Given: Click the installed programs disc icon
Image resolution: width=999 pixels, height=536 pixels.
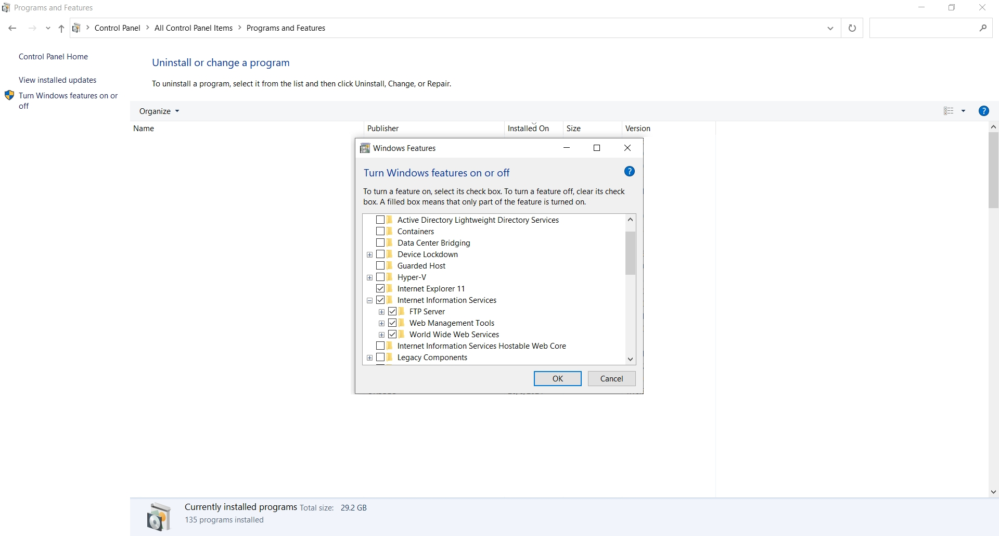Looking at the screenshot, I should [x=159, y=517].
